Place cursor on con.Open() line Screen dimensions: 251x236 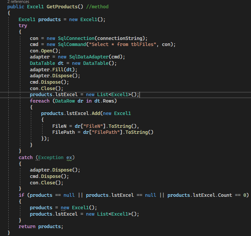[45, 51]
